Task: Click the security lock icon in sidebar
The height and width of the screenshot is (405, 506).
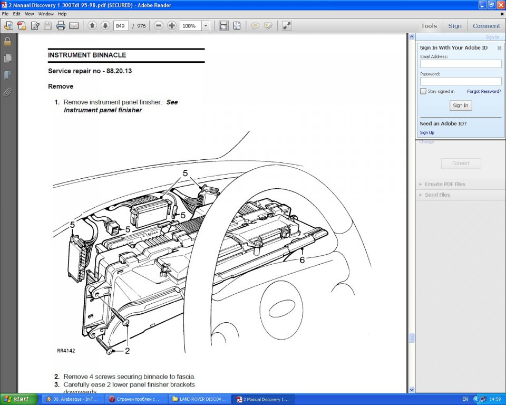Action: point(7,42)
